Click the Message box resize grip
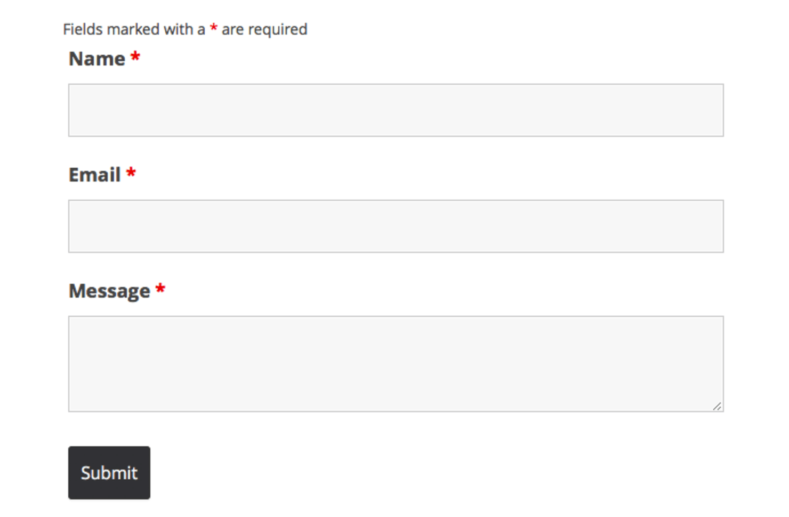The height and width of the screenshot is (517, 789). pyautogui.click(x=717, y=406)
